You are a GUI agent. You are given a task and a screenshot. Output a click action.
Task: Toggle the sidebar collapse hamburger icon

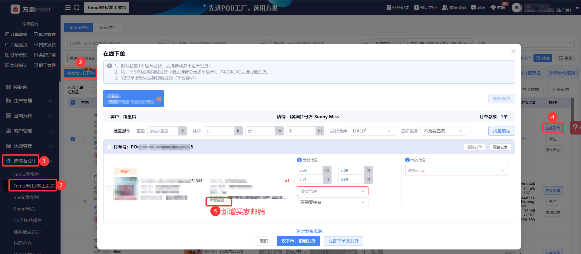coord(68,8)
